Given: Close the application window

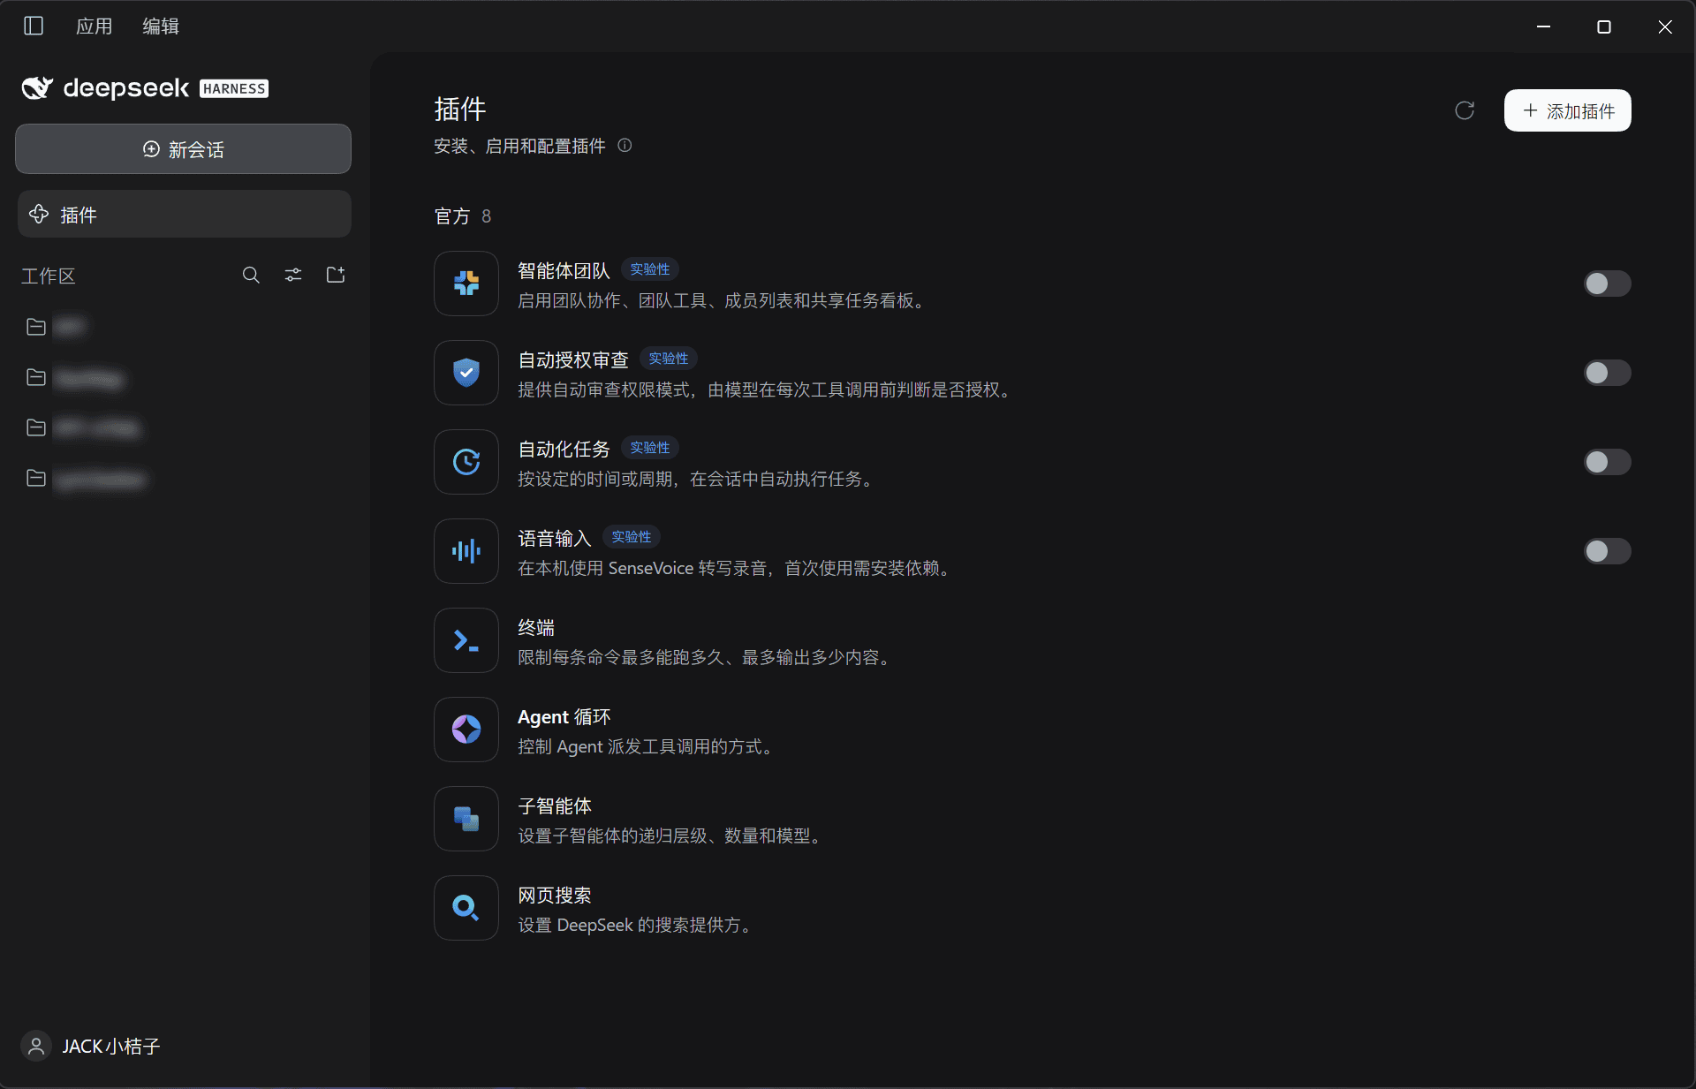Looking at the screenshot, I should (x=1665, y=26).
